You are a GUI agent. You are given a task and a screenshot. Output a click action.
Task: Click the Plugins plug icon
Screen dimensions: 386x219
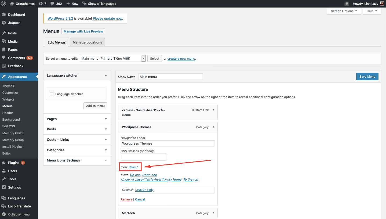click(4, 163)
